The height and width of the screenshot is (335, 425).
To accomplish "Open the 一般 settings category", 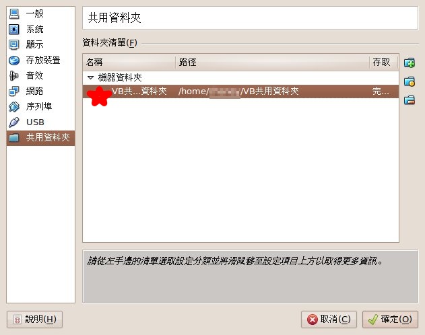I will [40, 13].
